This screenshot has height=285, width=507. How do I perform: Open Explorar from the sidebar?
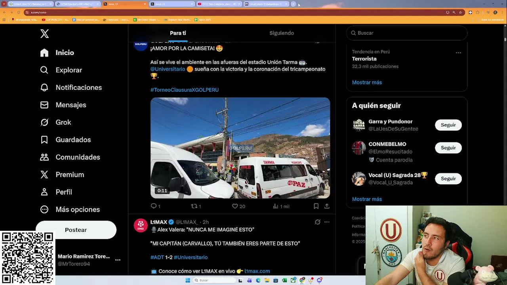pyautogui.click(x=61, y=70)
